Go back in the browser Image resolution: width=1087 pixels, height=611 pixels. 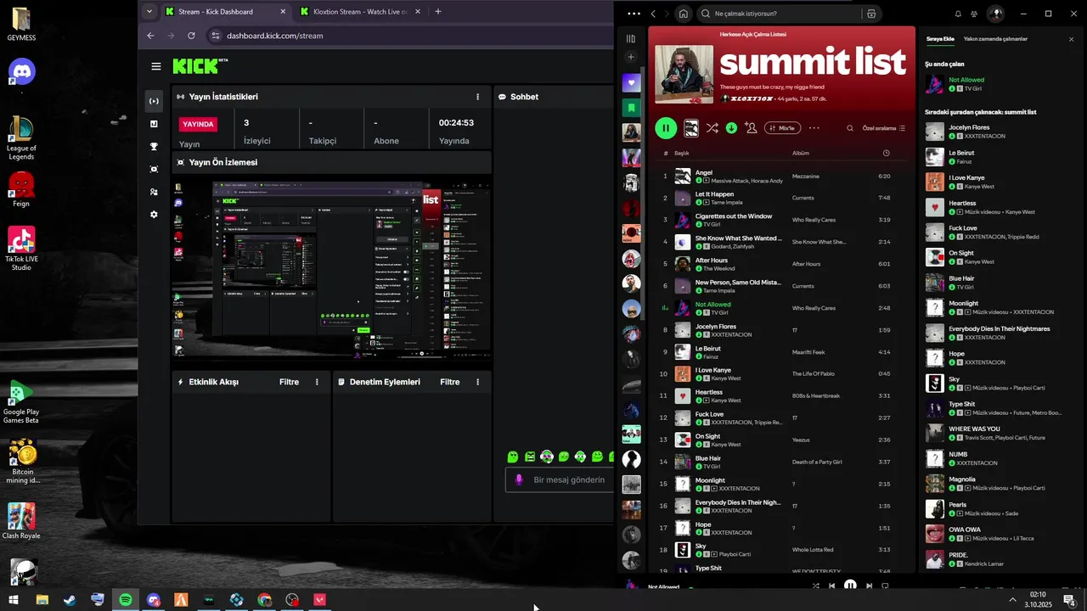click(x=150, y=36)
